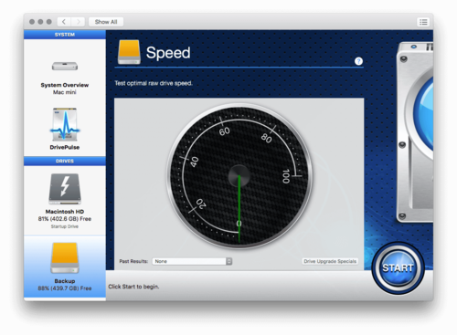Image resolution: width=457 pixels, height=335 pixels.
Task: Click the 'Startup Drive' label
Action: point(65,226)
